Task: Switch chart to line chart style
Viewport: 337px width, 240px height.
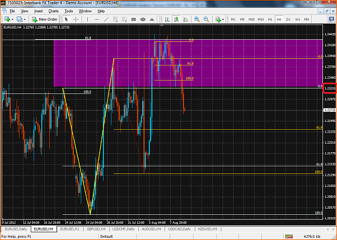Action: [x=185, y=20]
